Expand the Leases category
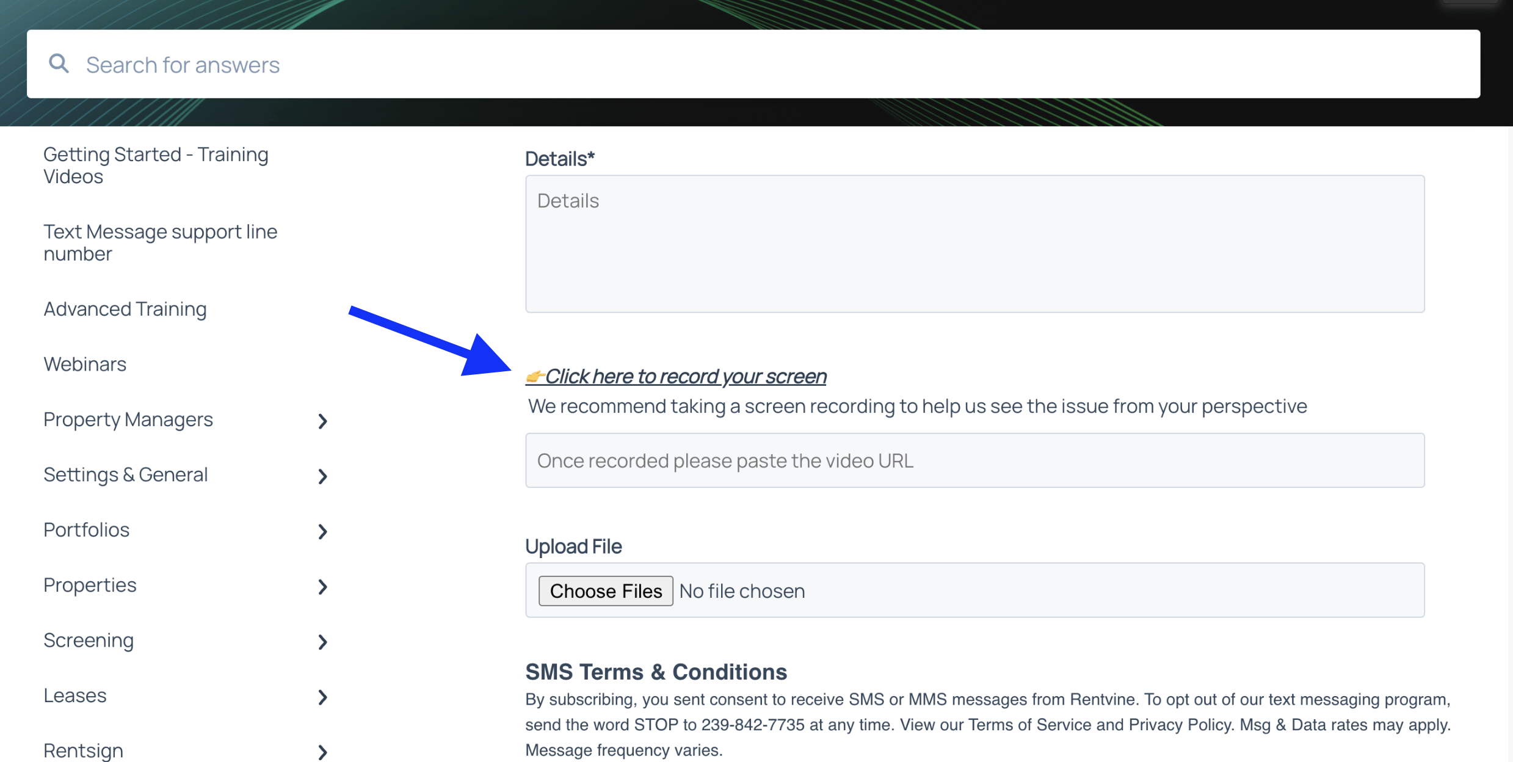The height and width of the screenshot is (762, 1513). click(x=323, y=697)
